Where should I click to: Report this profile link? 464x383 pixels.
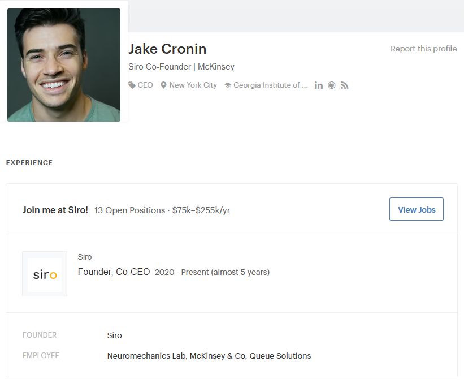[423, 49]
